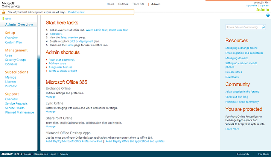
Task: Open Planned Maintenance in the sidebar
Action: click(x=19, y=112)
